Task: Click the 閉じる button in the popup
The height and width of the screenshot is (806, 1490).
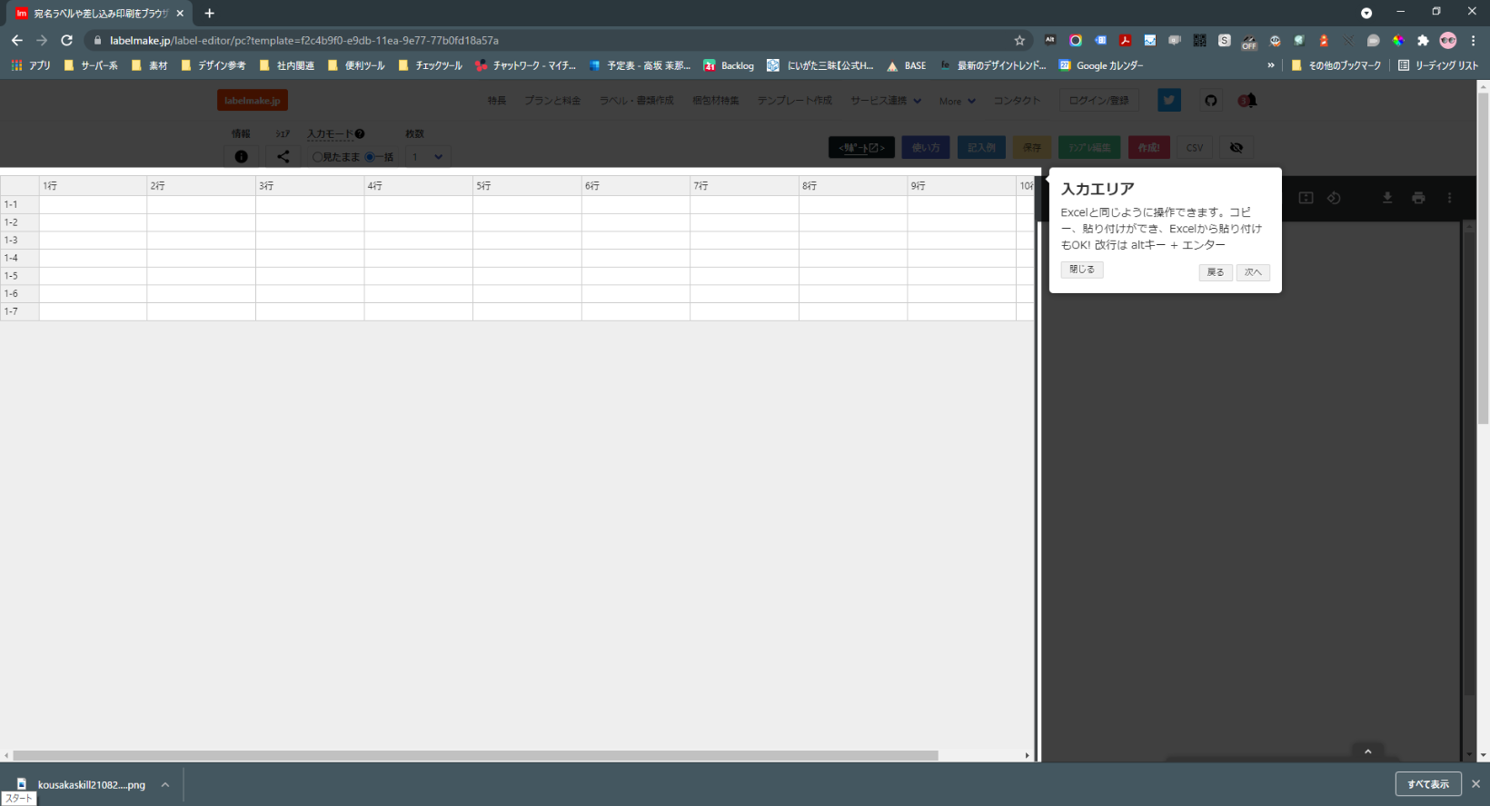Action: coord(1081,270)
